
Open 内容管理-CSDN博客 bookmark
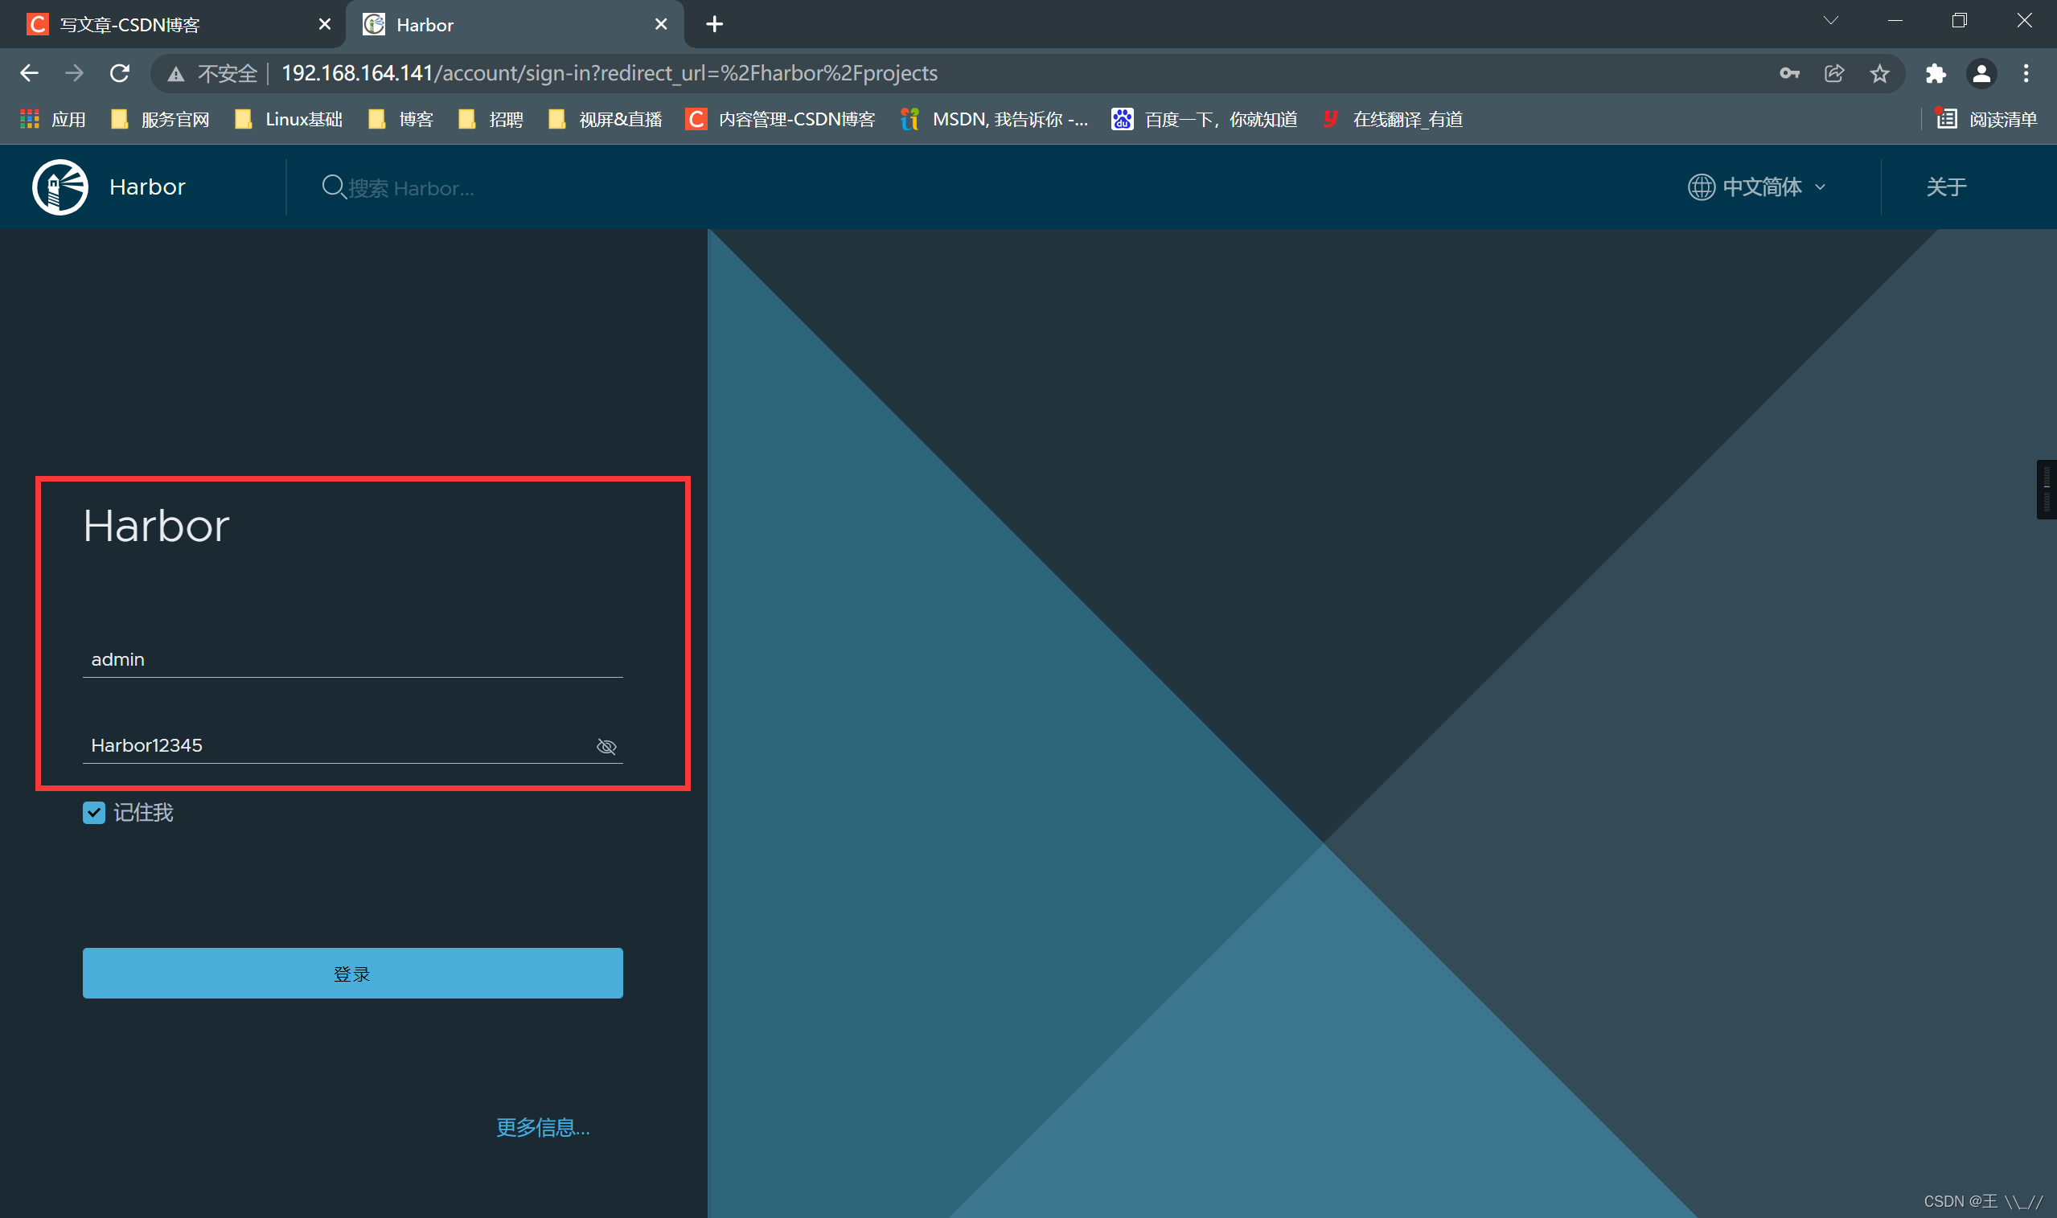(x=781, y=120)
